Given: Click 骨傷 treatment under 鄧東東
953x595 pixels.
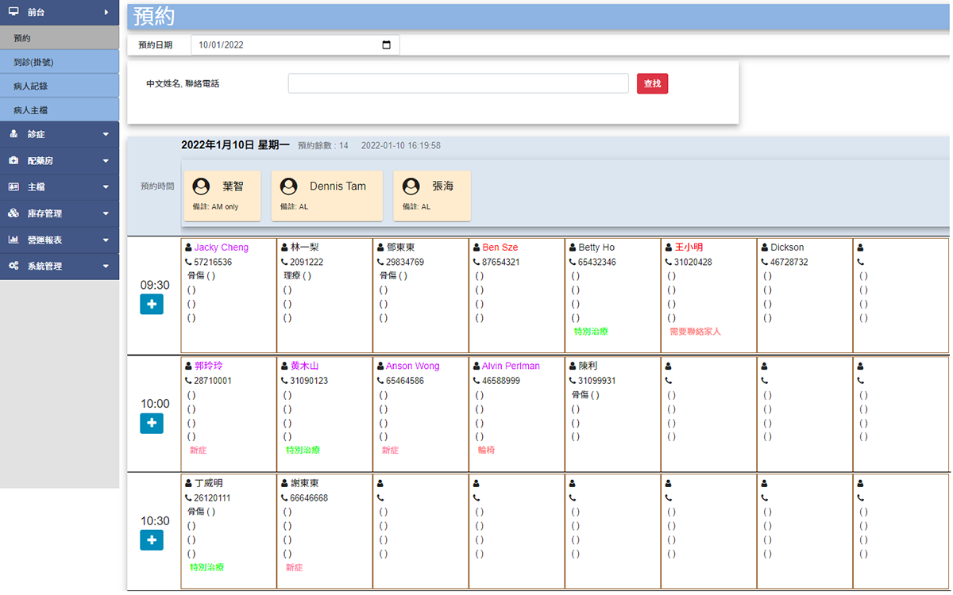Looking at the screenshot, I should (393, 276).
